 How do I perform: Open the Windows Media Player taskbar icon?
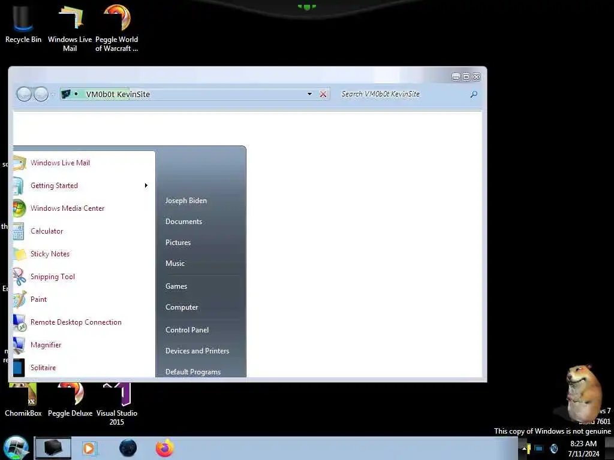(89, 448)
